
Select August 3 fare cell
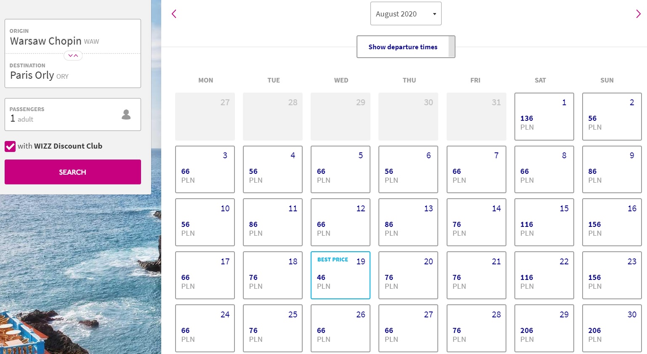click(205, 170)
